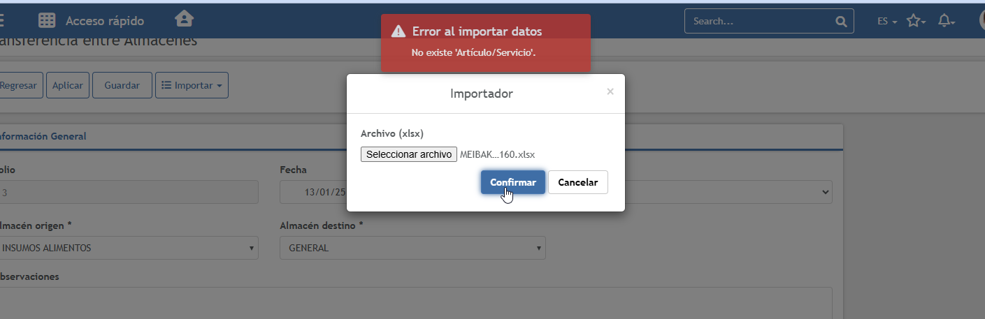Open the favorites star menu

click(915, 21)
